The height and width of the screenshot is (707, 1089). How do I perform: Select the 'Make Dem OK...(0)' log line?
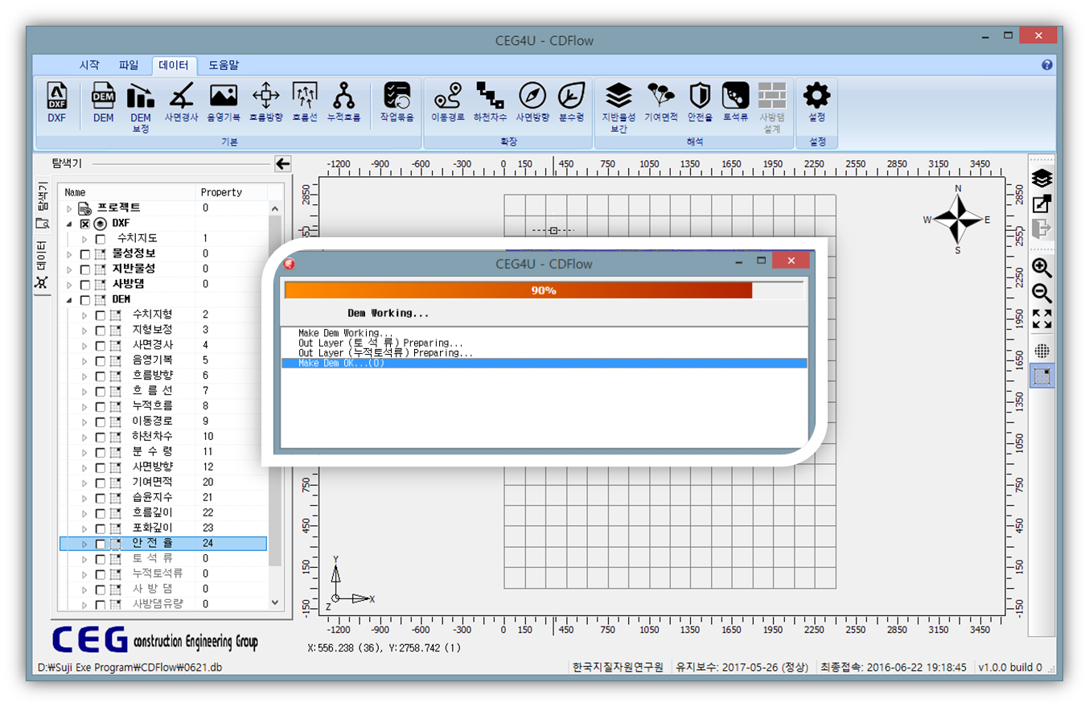coord(544,364)
